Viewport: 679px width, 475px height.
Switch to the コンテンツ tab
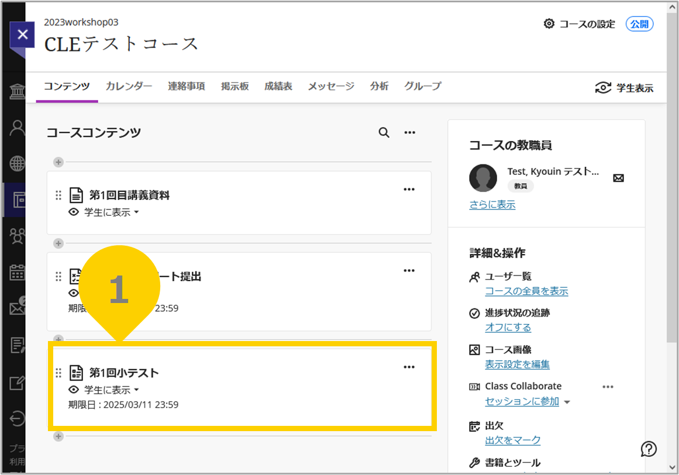pos(67,86)
